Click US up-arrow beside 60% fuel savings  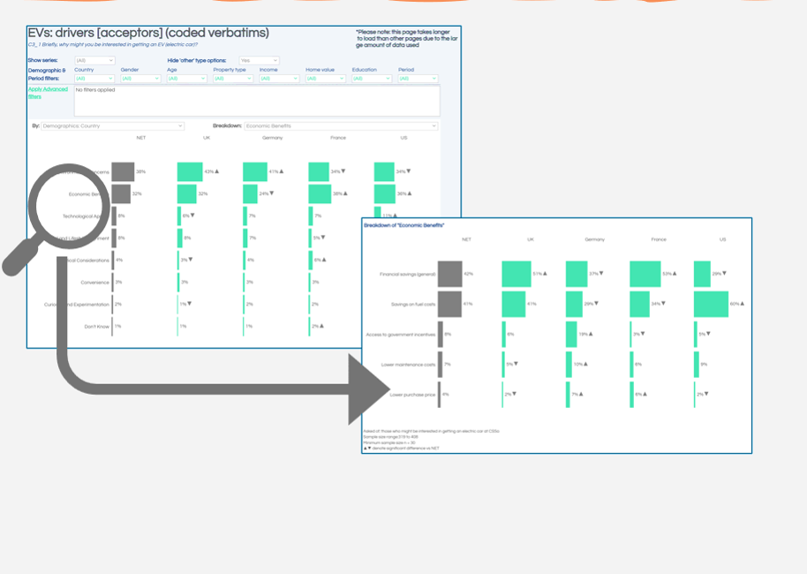point(744,304)
